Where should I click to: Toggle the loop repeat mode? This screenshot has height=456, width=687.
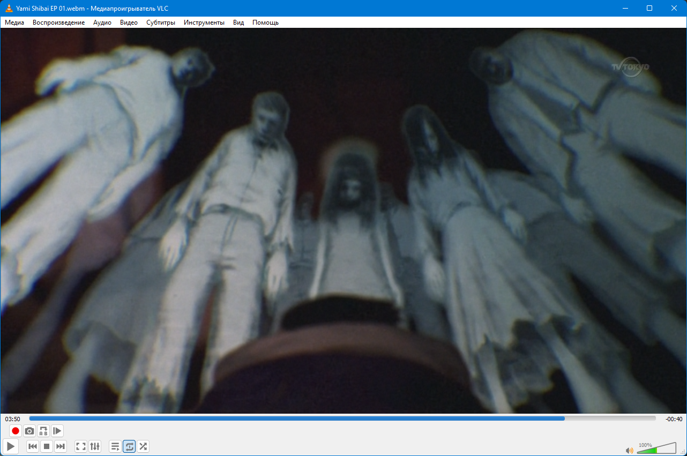pos(129,446)
